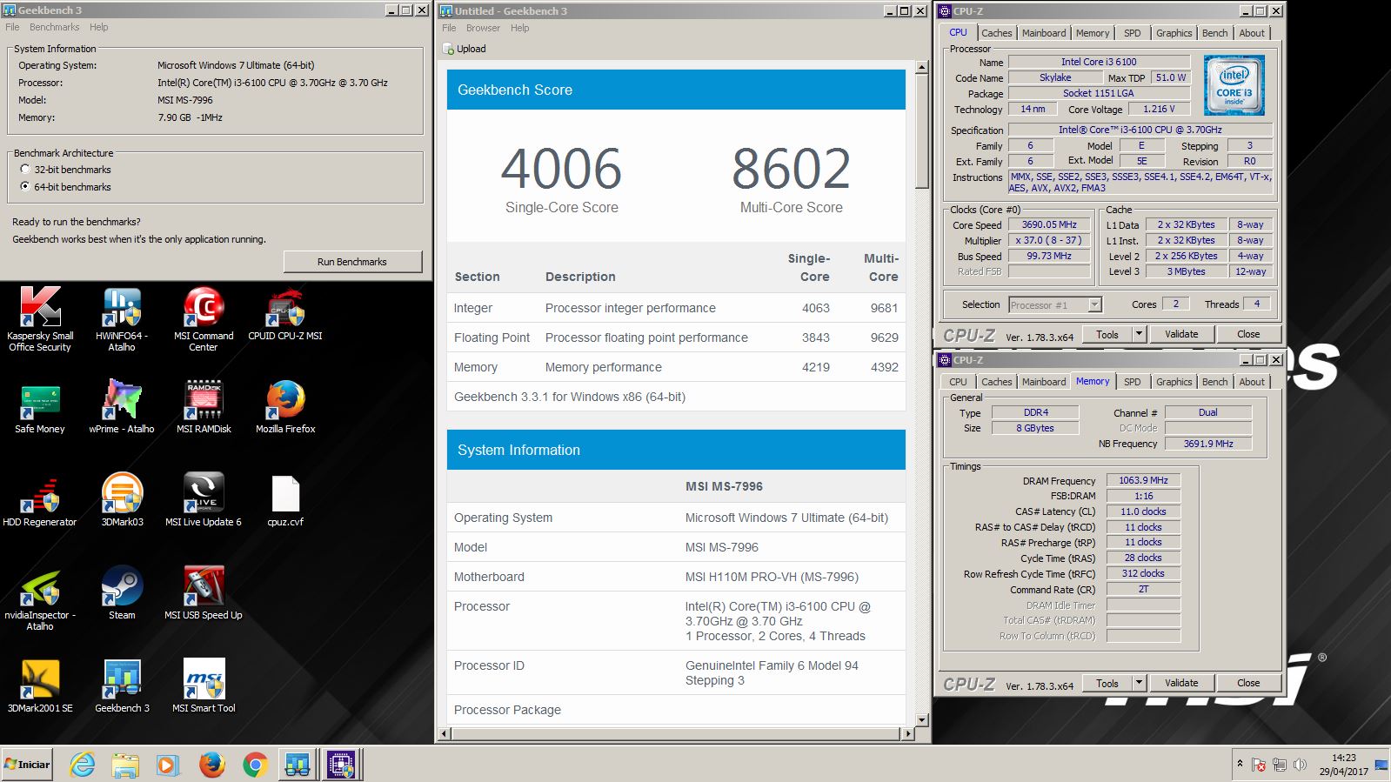Viewport: 1391px width, 782px height.
Task: Expand Tools dropdown arrow in top CPU-Z window
Action: (x=1138, y=334)
